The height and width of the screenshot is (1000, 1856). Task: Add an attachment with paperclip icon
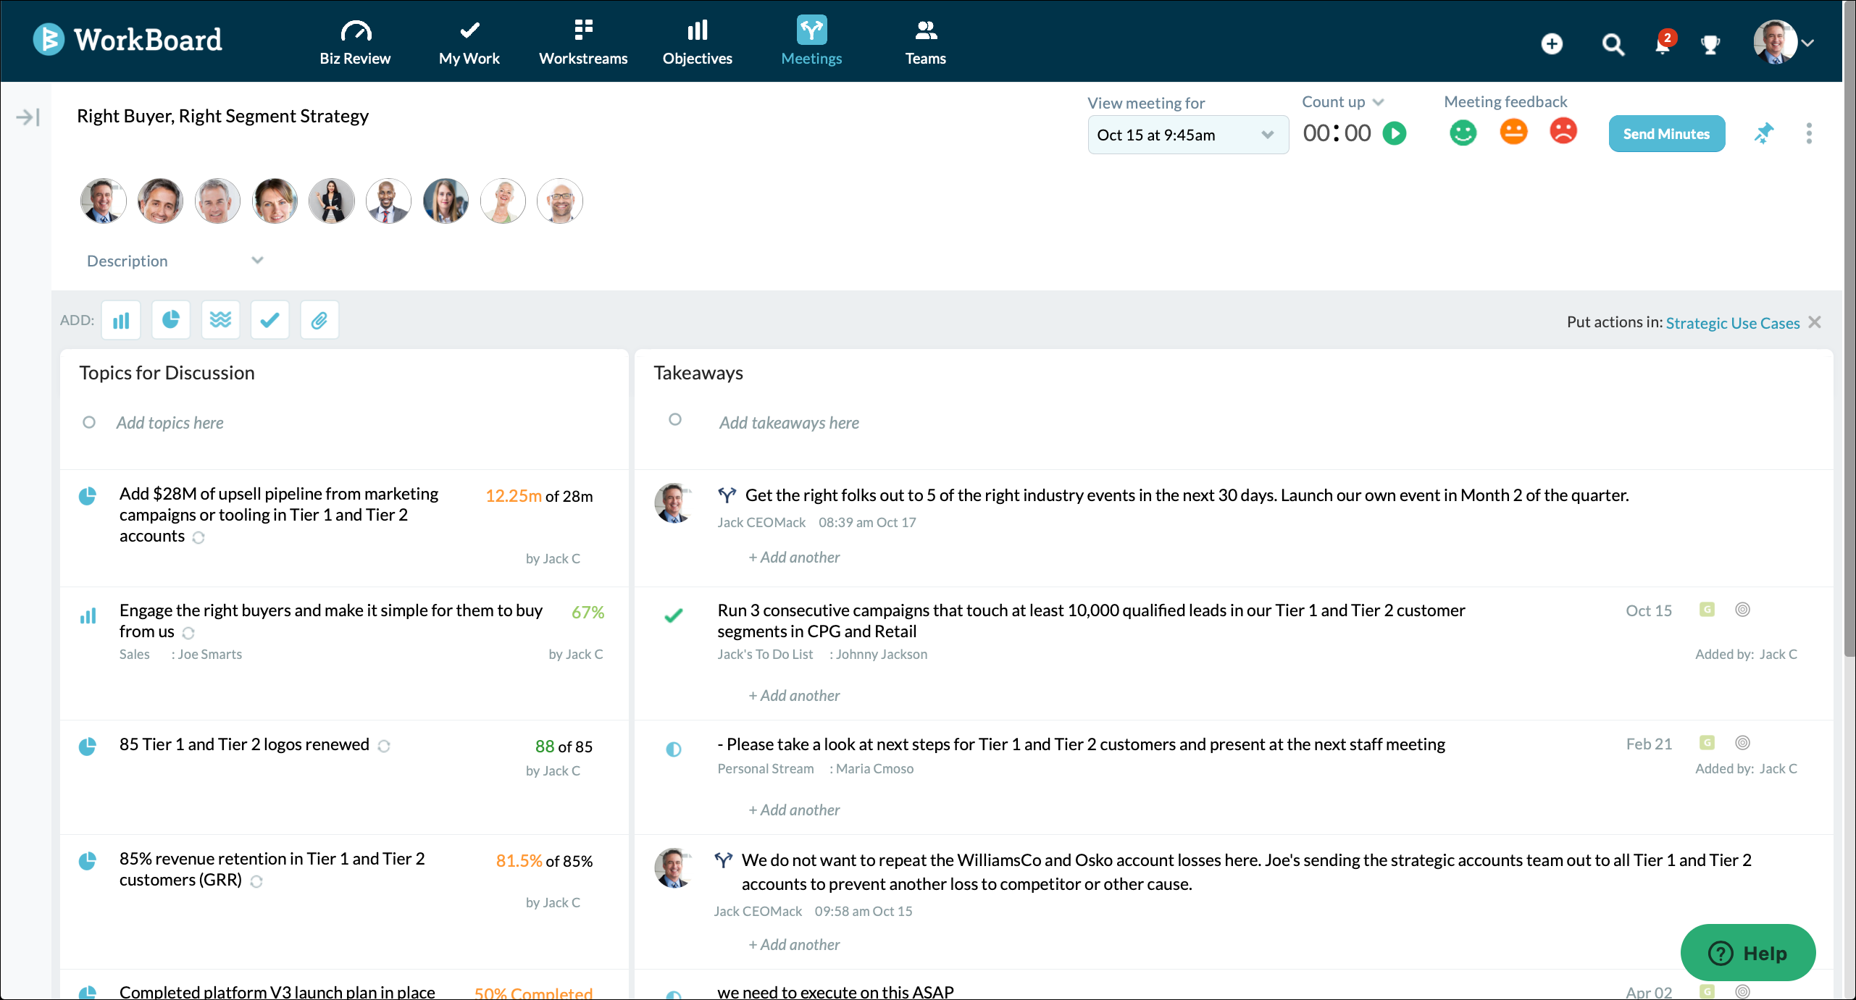[319, 320]
